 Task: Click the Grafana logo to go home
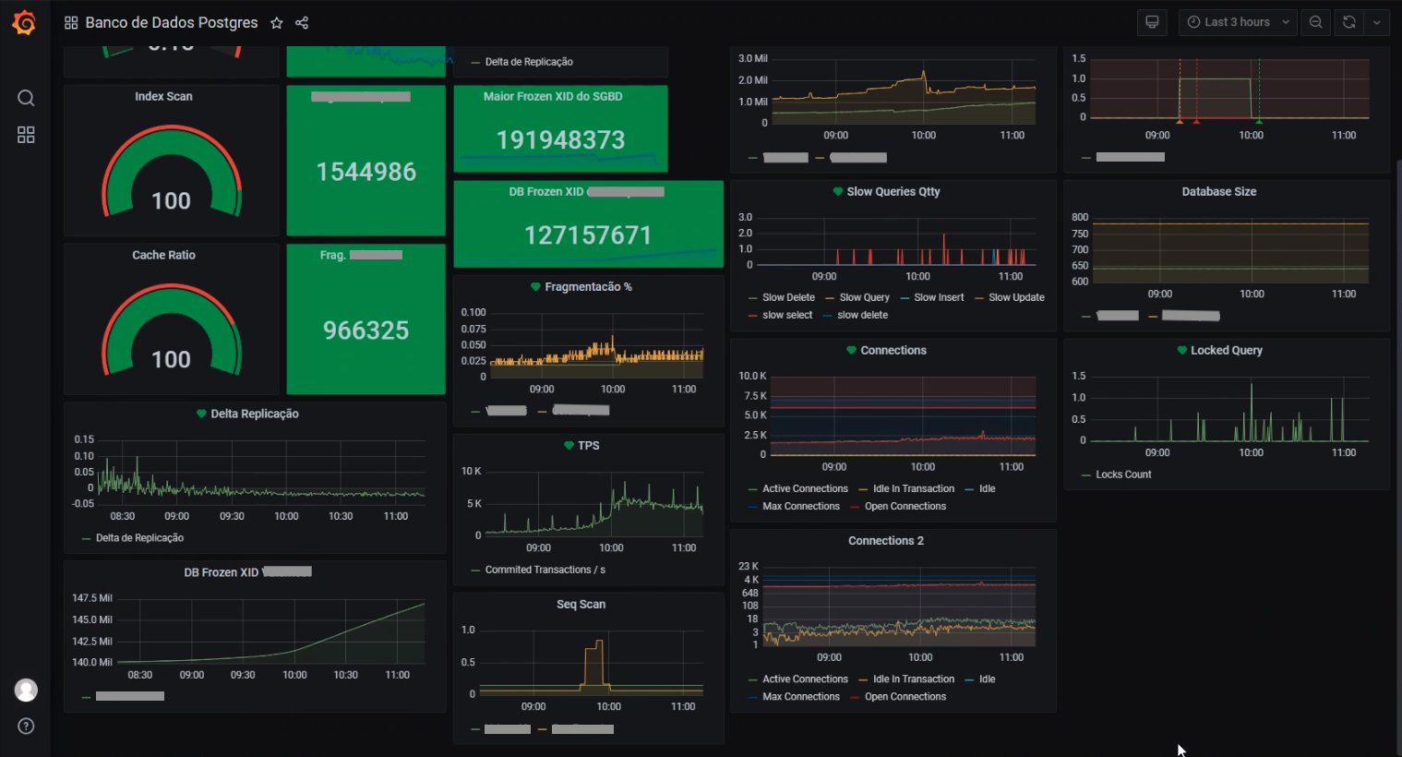point(24,22)
